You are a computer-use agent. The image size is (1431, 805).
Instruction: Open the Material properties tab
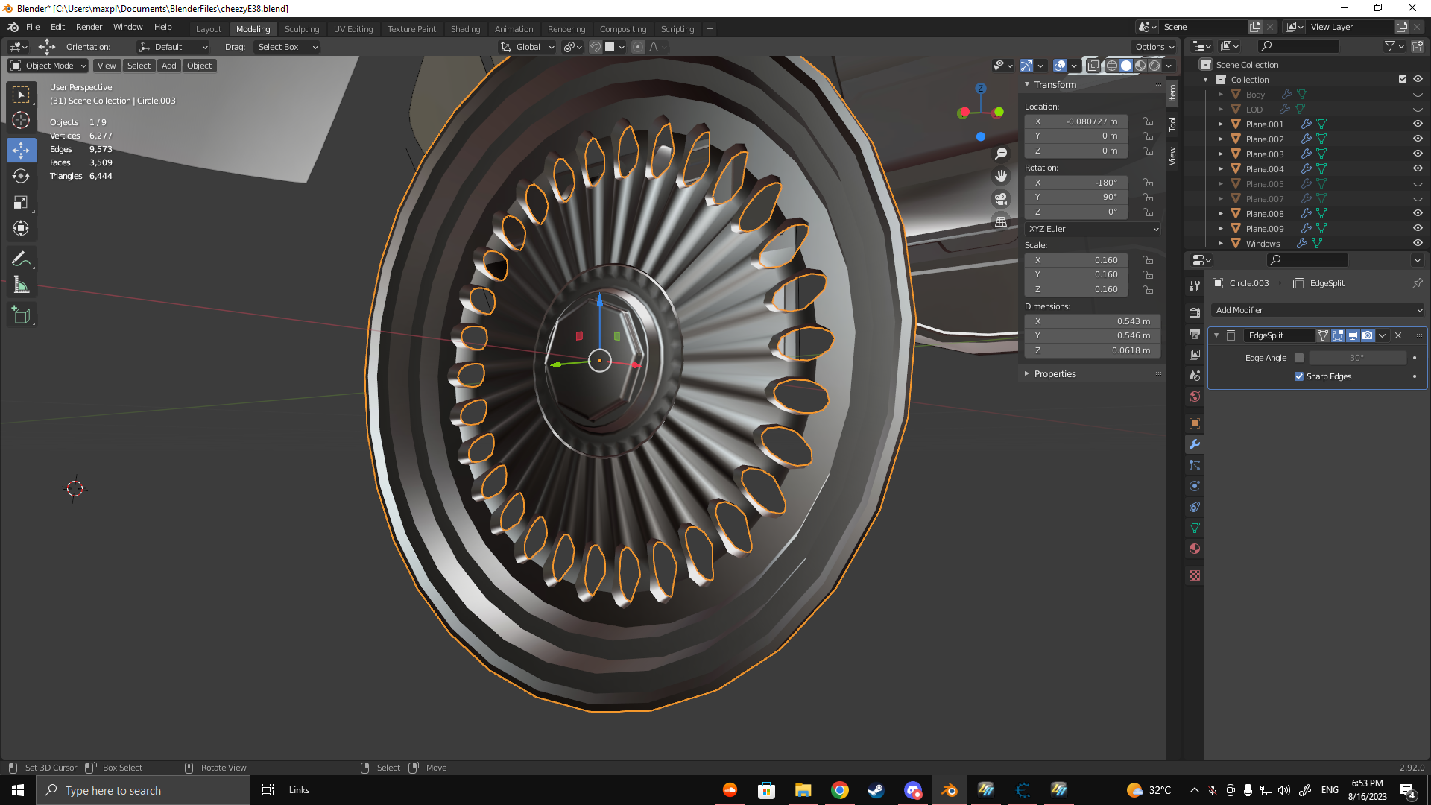click(1195, 549)
